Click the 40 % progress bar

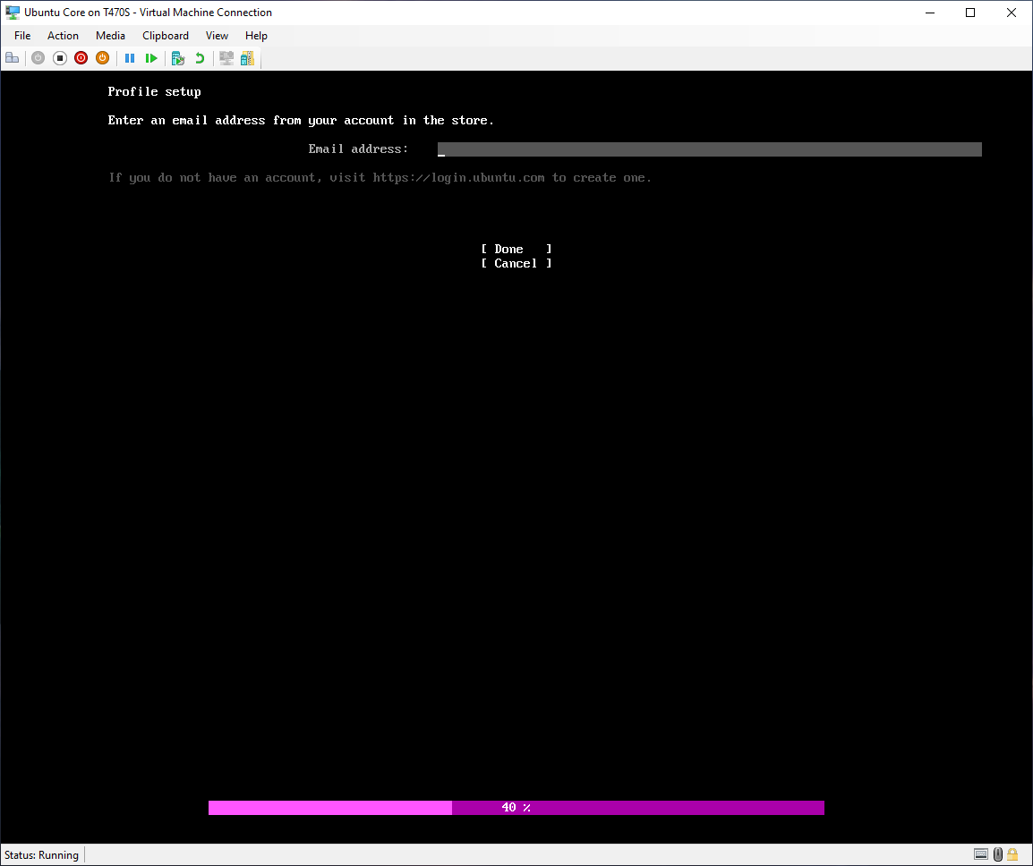pyautogui.click(x=516, y=807)
